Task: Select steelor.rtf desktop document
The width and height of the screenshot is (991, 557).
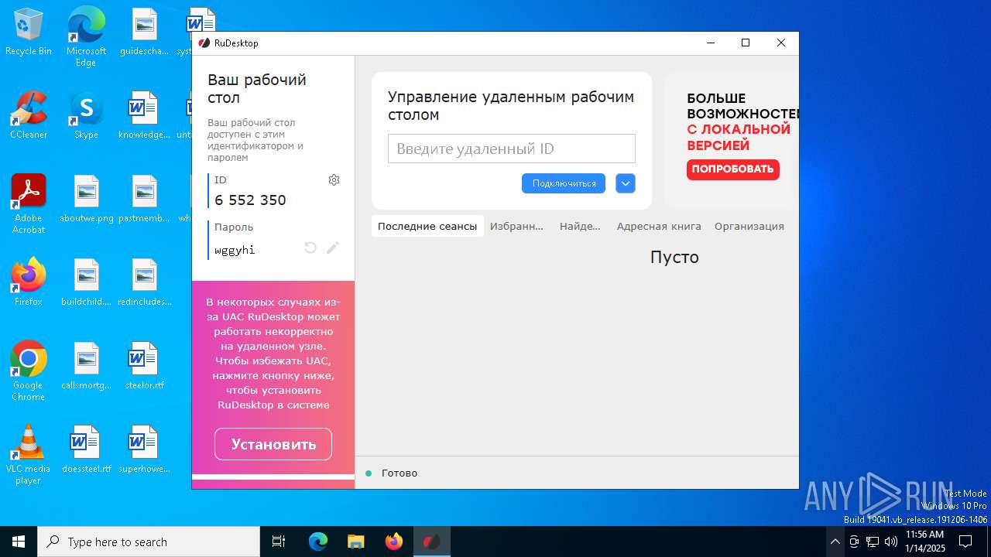Action: (x=144, y=366)
